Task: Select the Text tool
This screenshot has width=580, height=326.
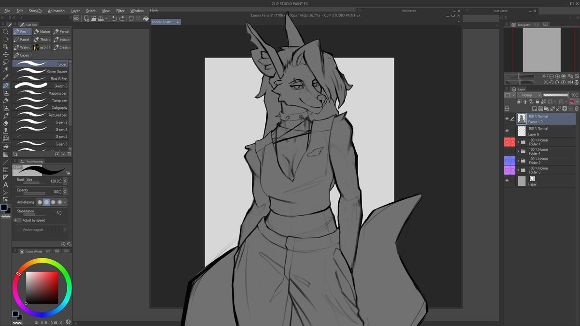Action: (x=6, y=185)
